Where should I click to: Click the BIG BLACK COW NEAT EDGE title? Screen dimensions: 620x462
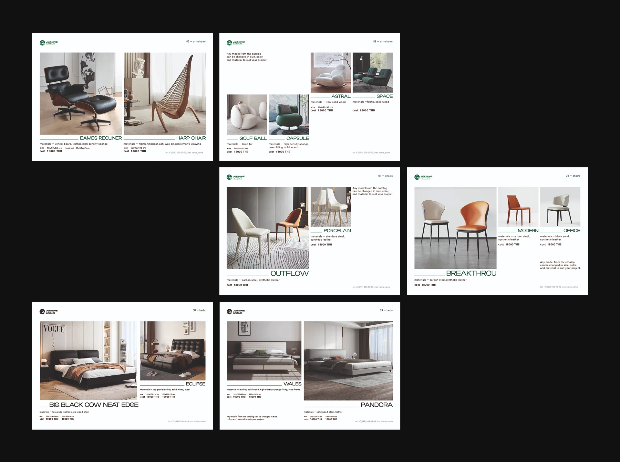click(x=94, y=405)
